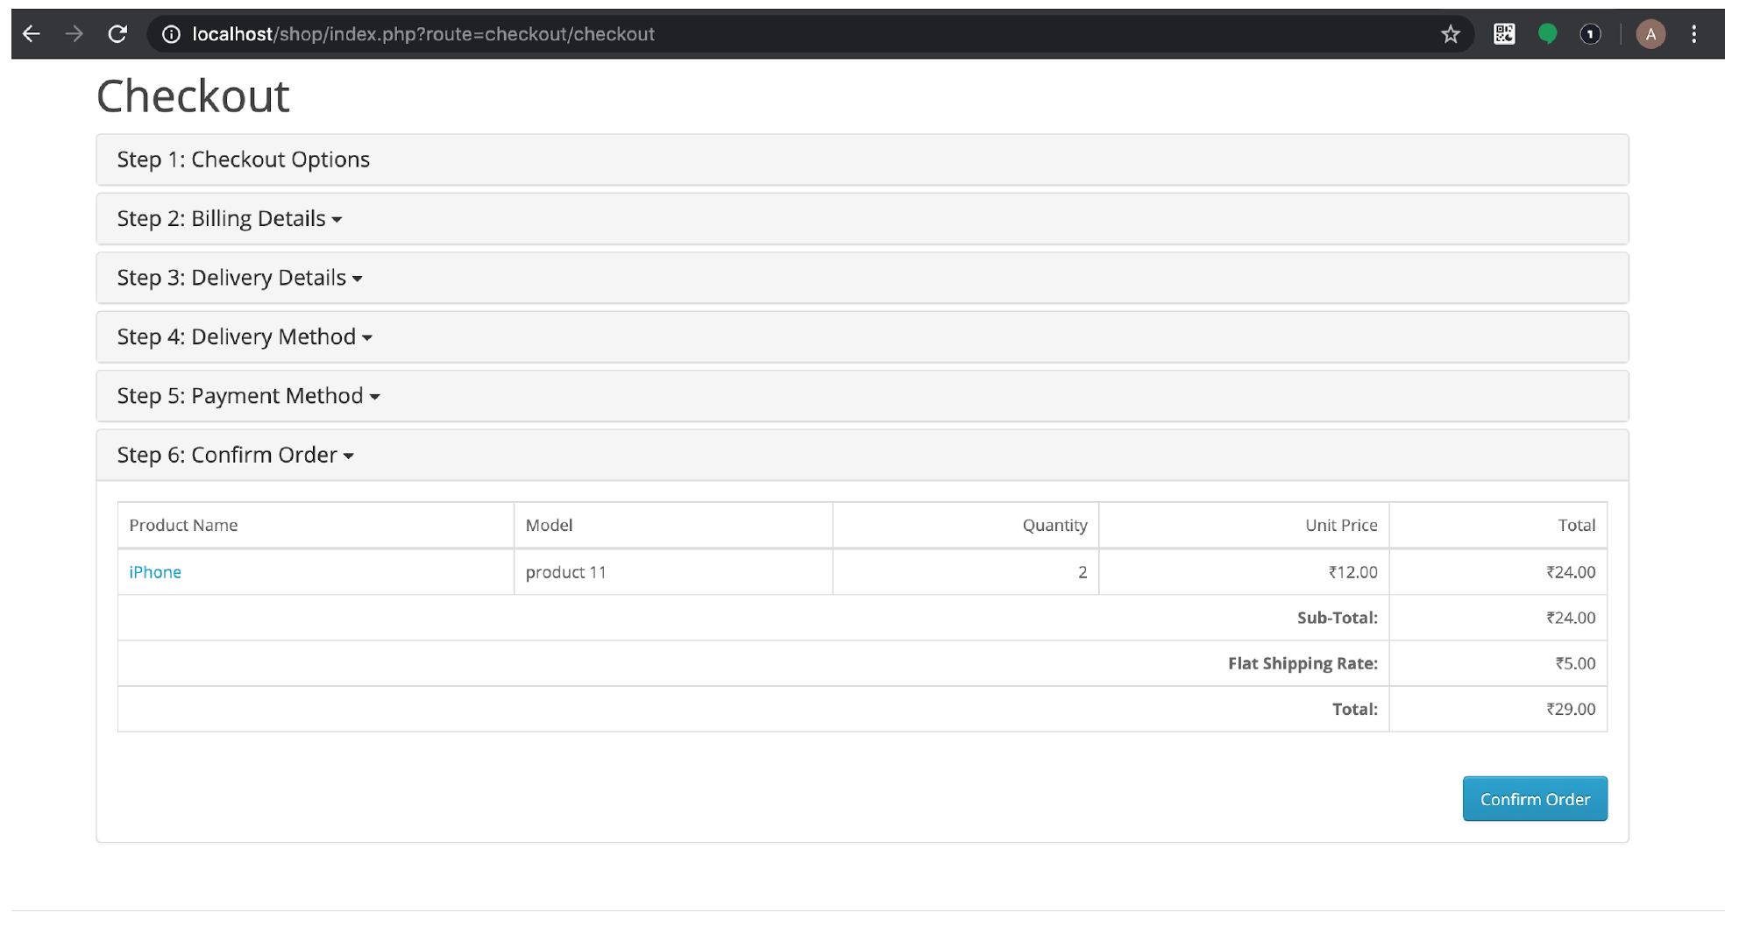Select the quantity value 2
This screenshot has height=941, width=1739.
click(x=1082, y=572)
